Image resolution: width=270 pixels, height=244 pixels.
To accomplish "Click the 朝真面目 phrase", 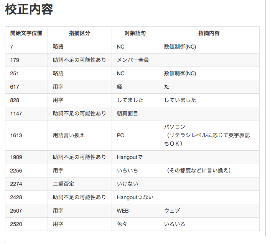I will click(127, 114).
